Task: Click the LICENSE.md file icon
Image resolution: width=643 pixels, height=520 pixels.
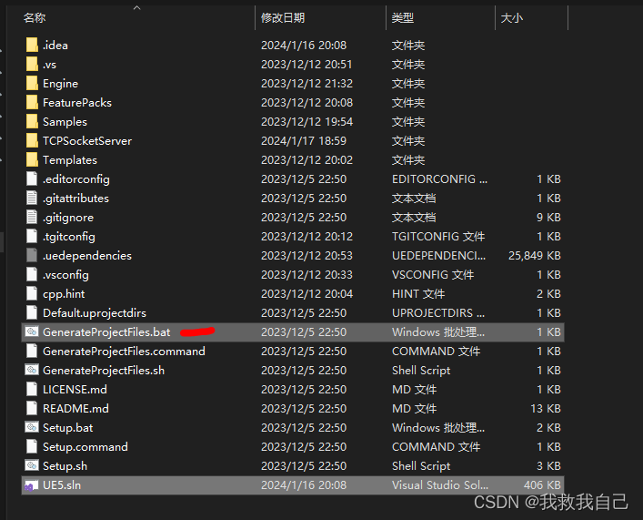Action: coord(32,389)
